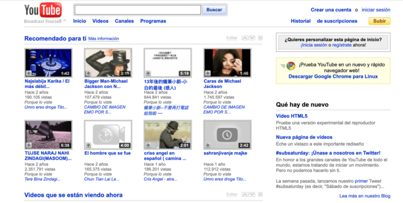
Task: Add Najslabija Karika video to queue with plus icon
Action: pos(29,73)
